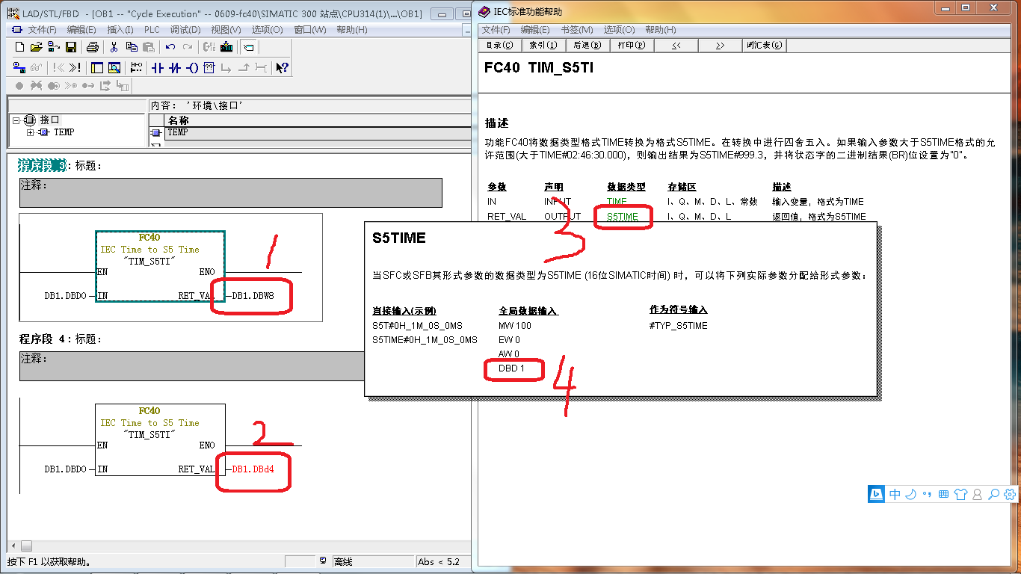Click 索引(I) button in help window
The image size is (1021, 574).
(543, 46)
